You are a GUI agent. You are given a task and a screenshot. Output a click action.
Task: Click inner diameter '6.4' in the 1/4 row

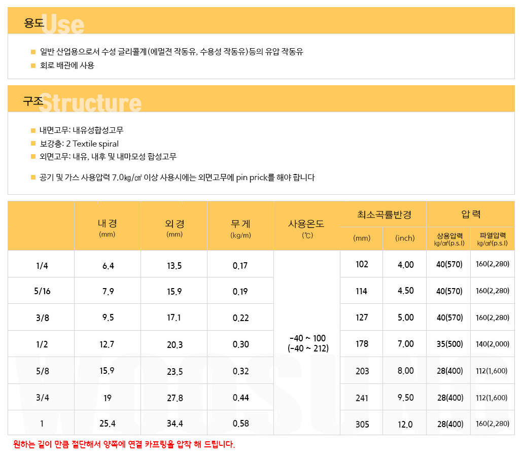pyautogui.click(x=108, y=266)
